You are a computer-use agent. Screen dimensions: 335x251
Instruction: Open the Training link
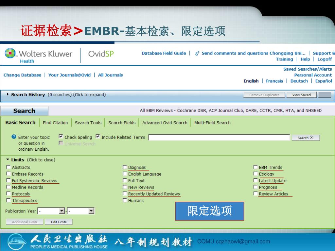click(284, 59)
